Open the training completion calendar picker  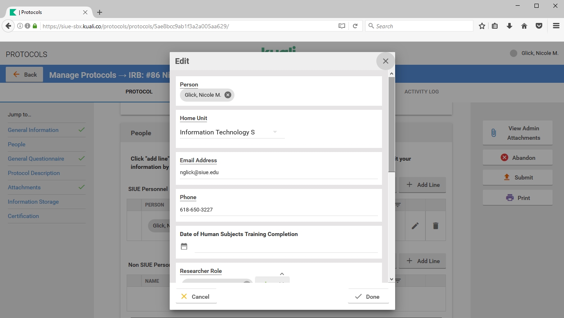[184, 246]
